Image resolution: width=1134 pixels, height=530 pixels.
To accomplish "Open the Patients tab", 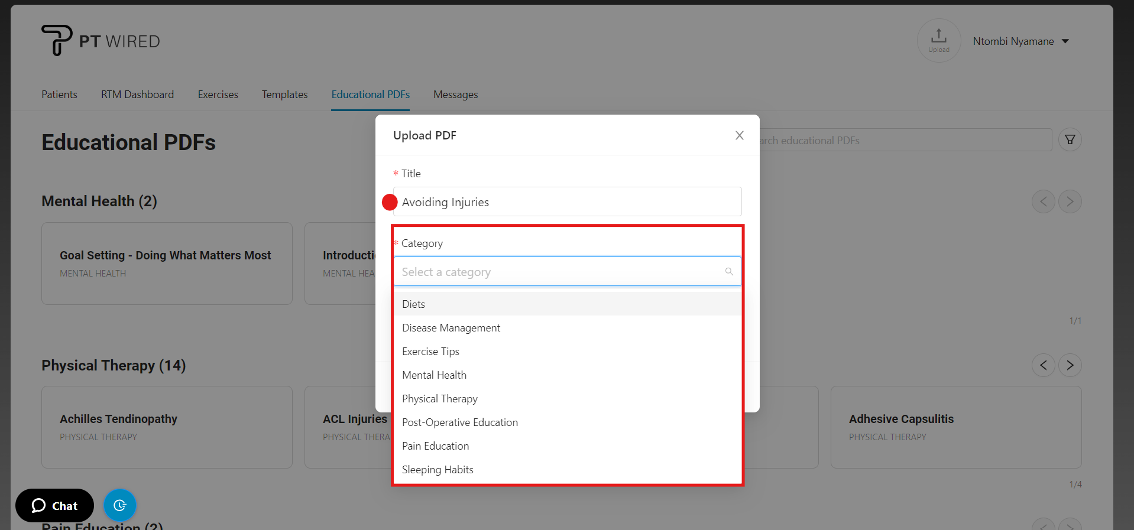I will tap(59, 95).
